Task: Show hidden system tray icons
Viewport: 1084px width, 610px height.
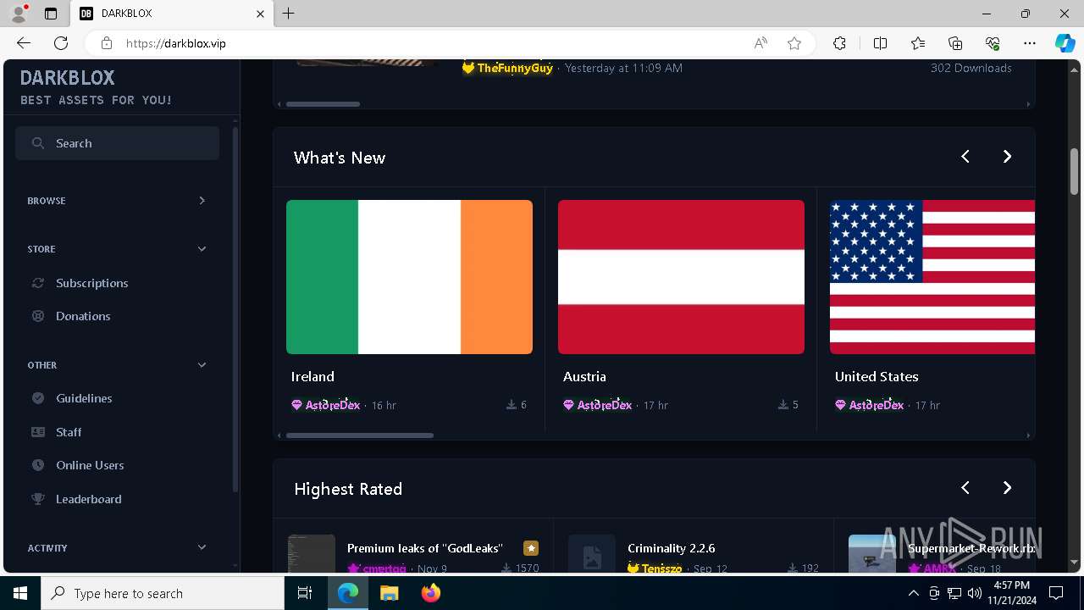Action: click(913, 593)
